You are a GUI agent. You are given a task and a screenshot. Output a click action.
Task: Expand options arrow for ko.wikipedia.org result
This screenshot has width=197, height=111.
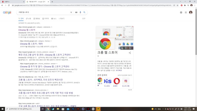(x=49, y=77)
